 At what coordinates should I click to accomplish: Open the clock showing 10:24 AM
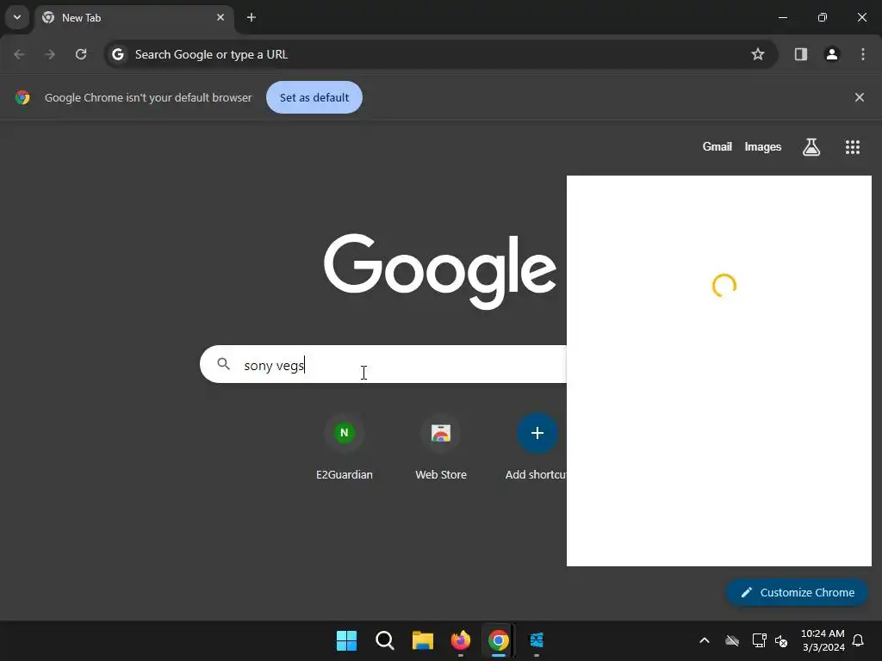point(823,640)
